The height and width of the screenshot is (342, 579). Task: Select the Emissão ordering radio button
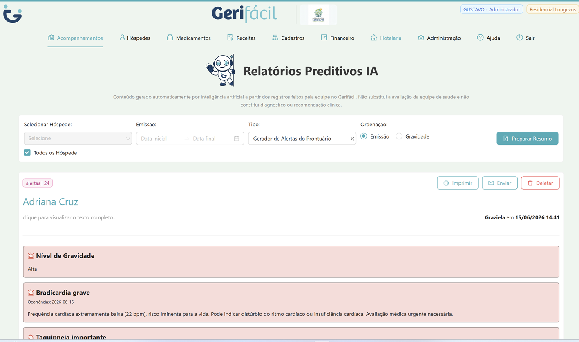pos(364,136)
